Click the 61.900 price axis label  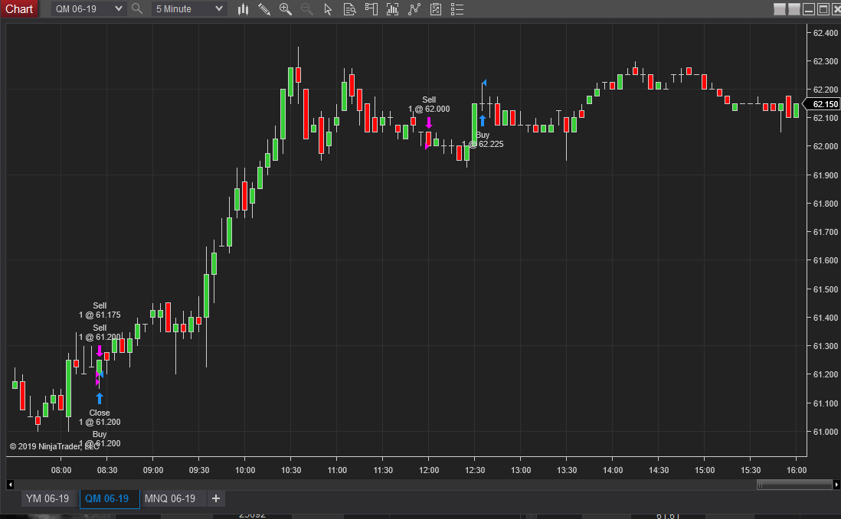pos(826,175)
